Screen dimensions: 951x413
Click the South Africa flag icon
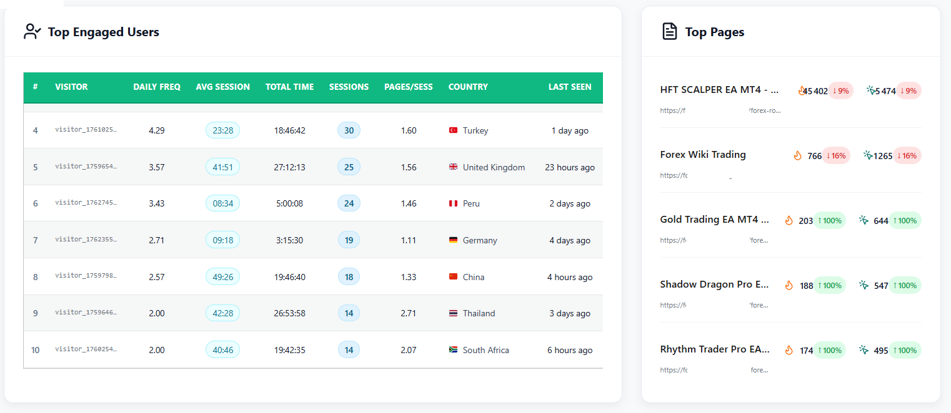(453, 350)
